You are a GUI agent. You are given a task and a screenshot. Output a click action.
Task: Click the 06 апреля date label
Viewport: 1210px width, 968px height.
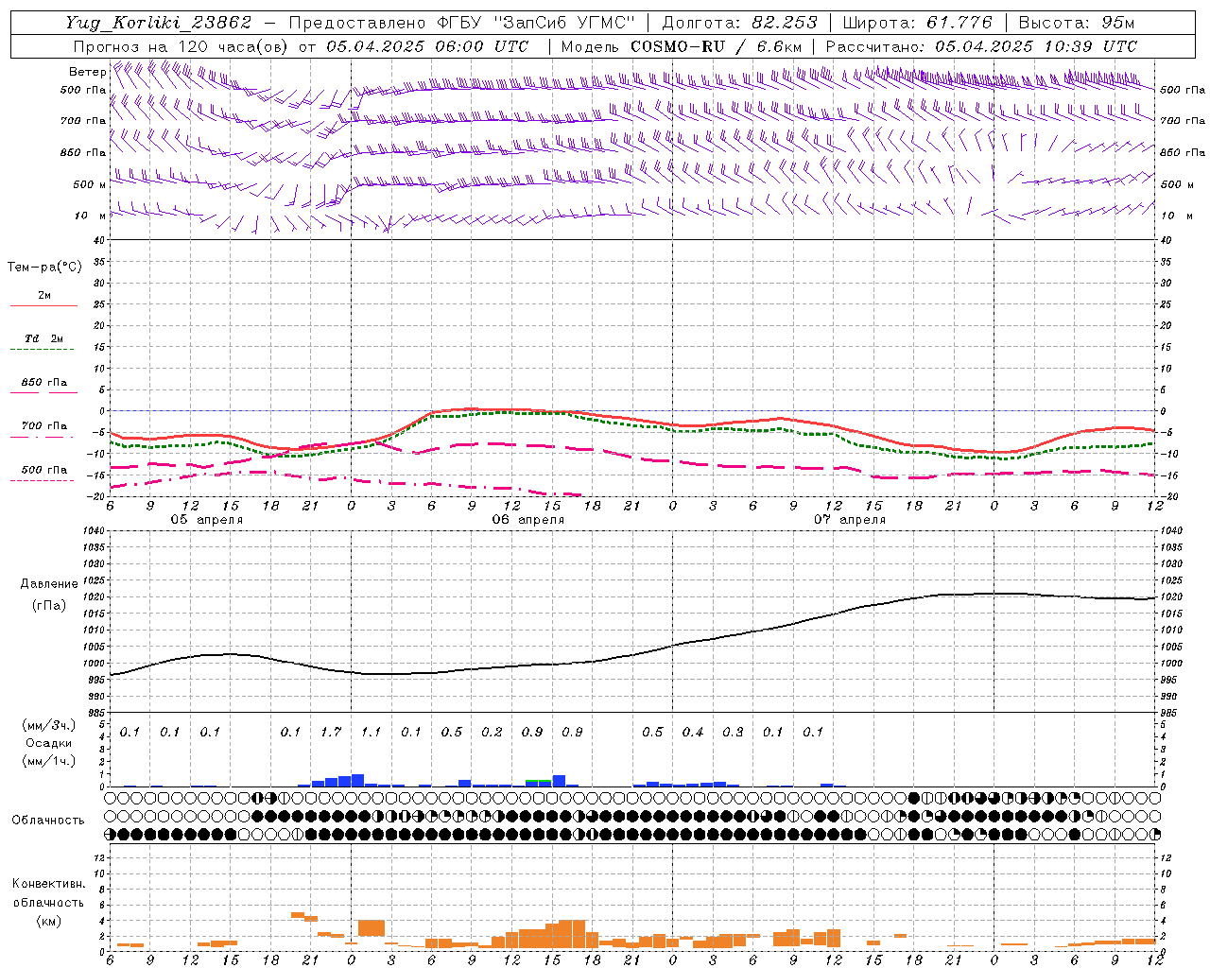click(x=527, y=520)
